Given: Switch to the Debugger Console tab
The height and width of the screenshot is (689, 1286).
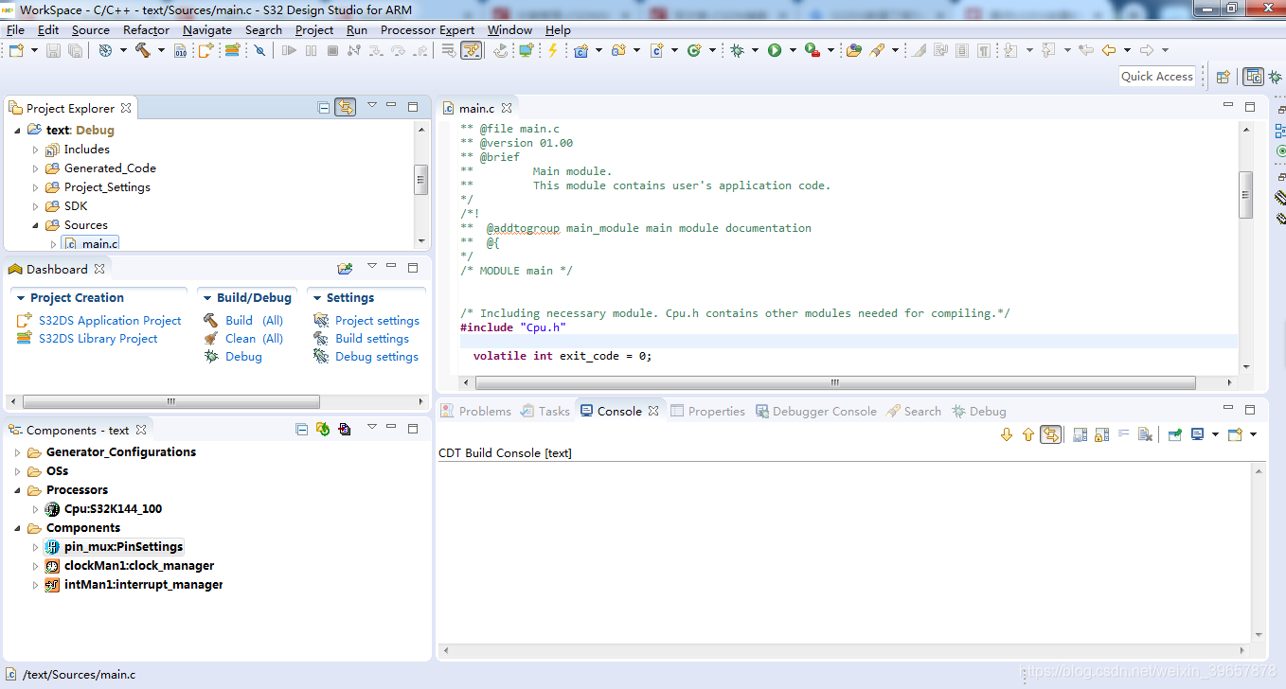Looking at the screenshot, I should coord(815,411).
